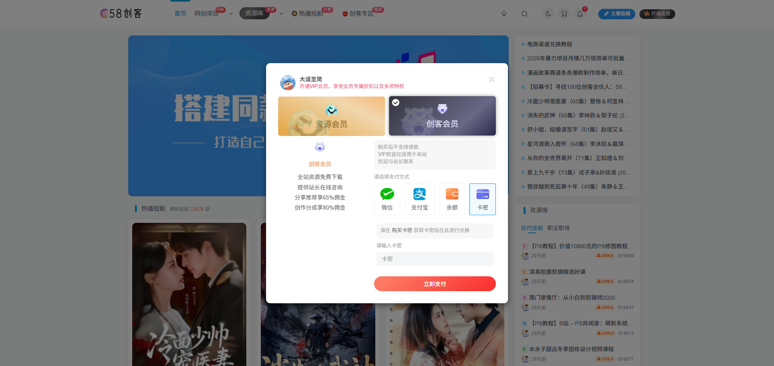This screenshot has width=774, height=366.
Task: Toggle dark mode with the moon icon
Action: tap(548, 13)
